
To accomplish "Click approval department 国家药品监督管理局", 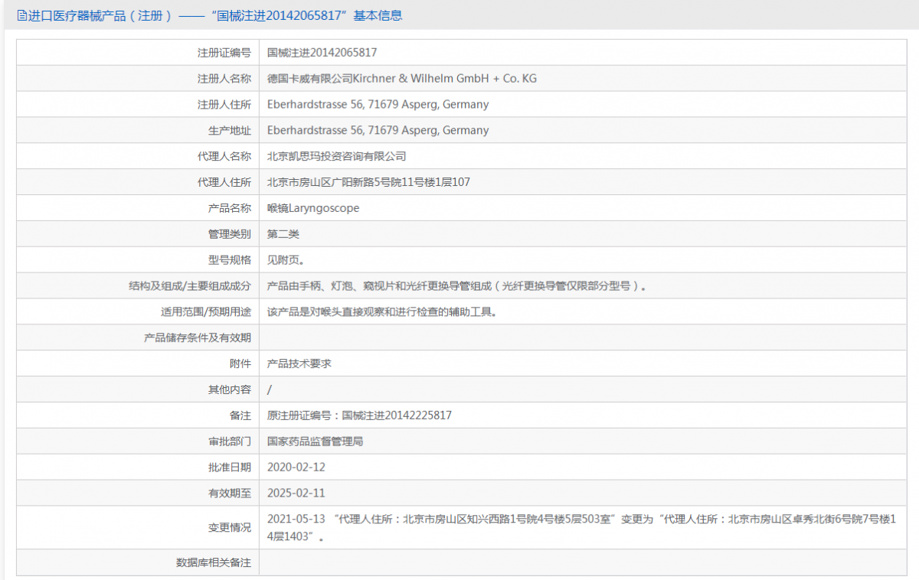I will tap(315, 442).
